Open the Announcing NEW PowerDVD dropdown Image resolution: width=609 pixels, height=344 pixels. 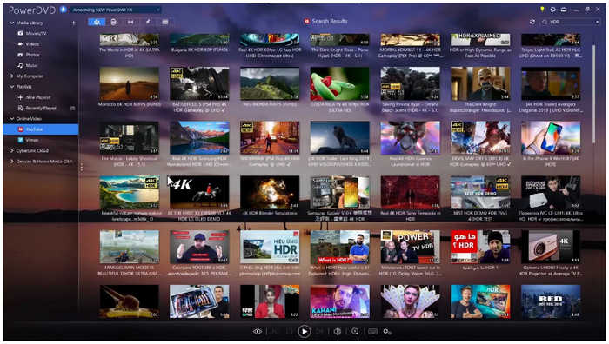point(116,10)
